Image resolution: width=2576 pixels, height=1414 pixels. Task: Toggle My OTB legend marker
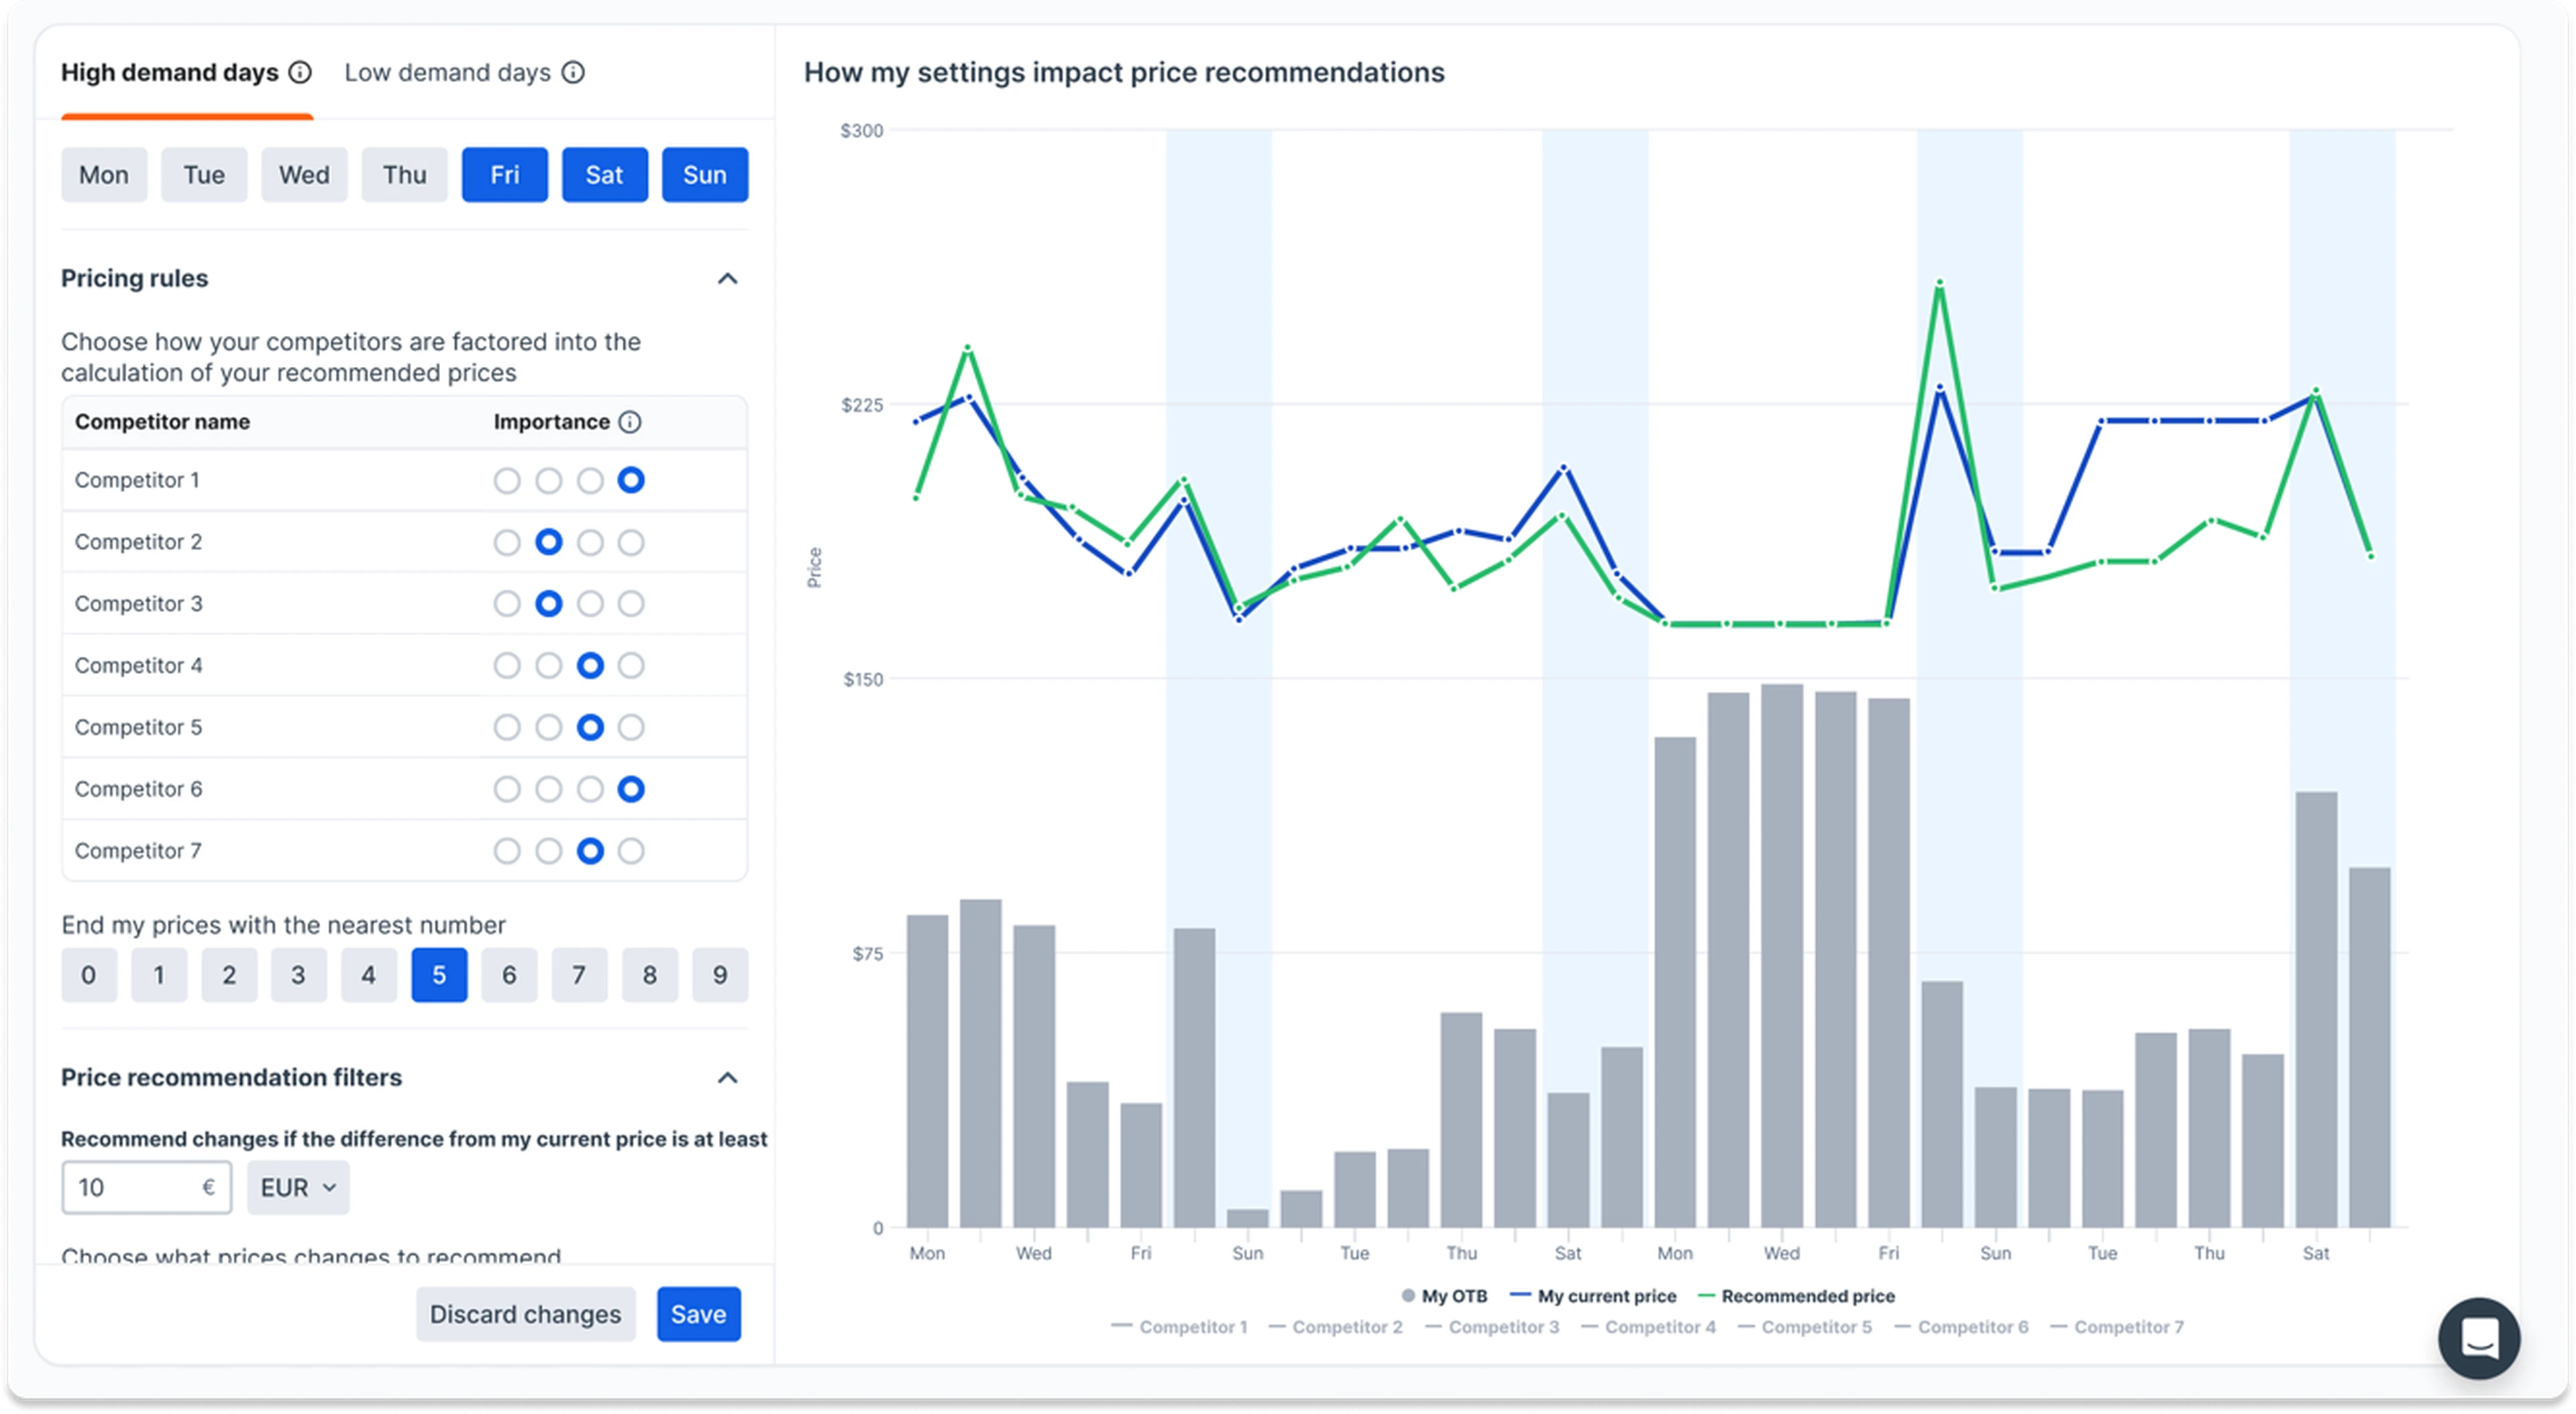(x=1408, y=1295)
